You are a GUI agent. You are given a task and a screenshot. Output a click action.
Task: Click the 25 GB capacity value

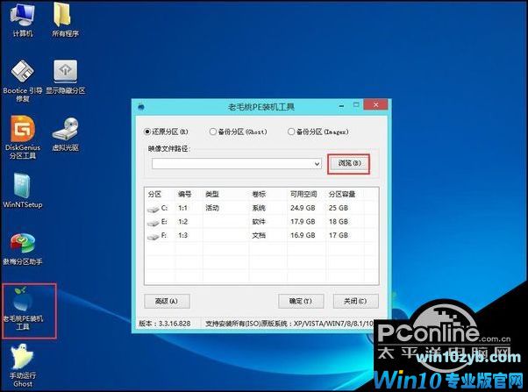pyautogui.click(x=339, y=208)
